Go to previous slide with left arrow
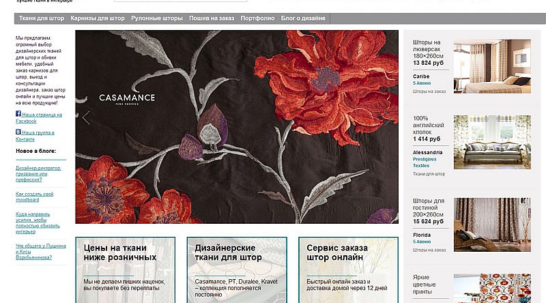Screen dimensions: 546x303 pyautogui.click(x=86, y=118)
